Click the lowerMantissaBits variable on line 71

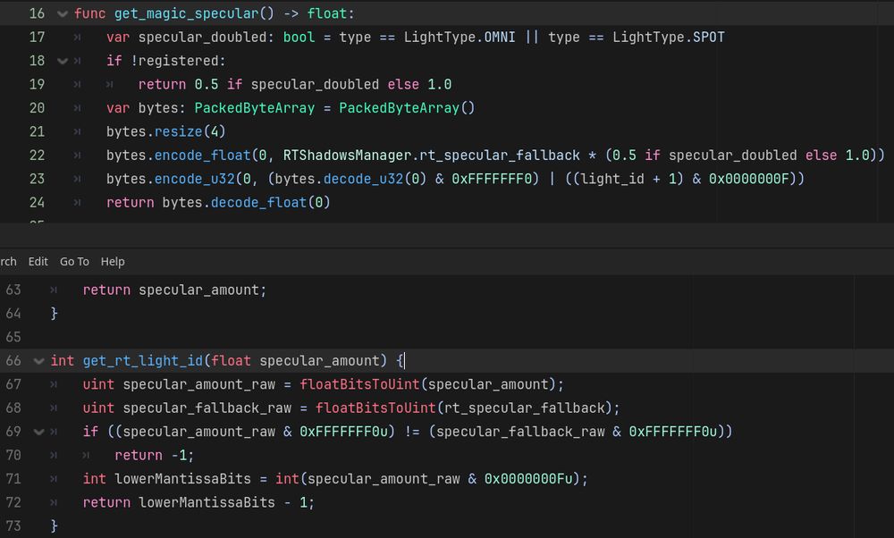pos(181,478)
